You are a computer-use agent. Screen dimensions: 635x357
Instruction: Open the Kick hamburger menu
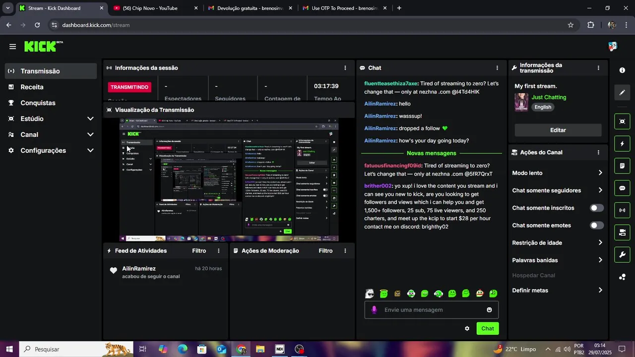[12, 47]
